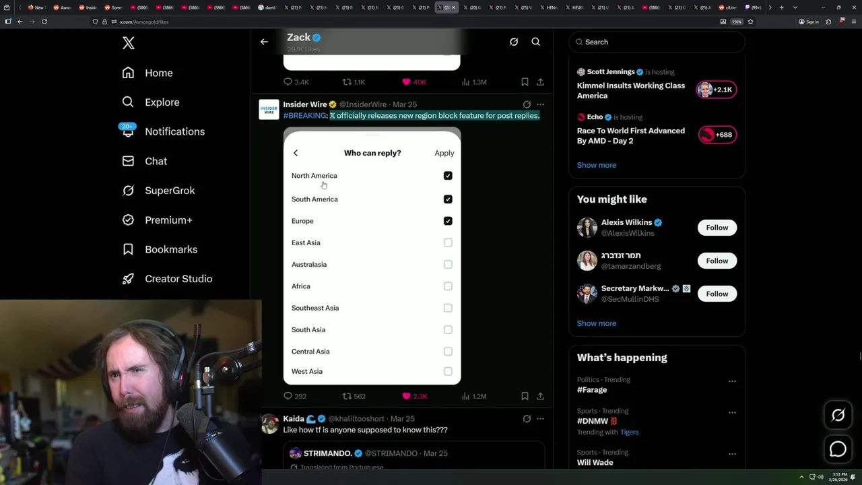
Task: Uncheck the Europe checkbox
Action: click(448, 221)
